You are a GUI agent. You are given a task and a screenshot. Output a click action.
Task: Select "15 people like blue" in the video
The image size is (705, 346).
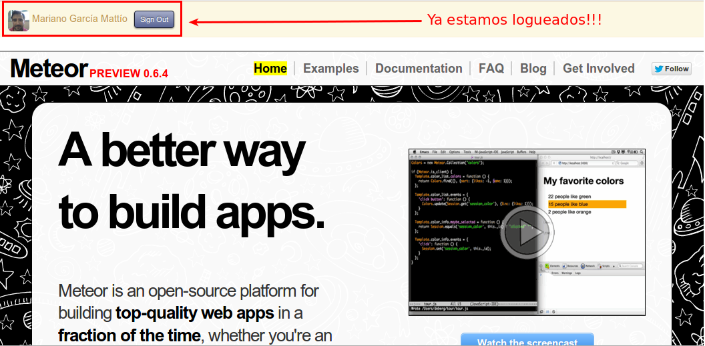[587, 204]
